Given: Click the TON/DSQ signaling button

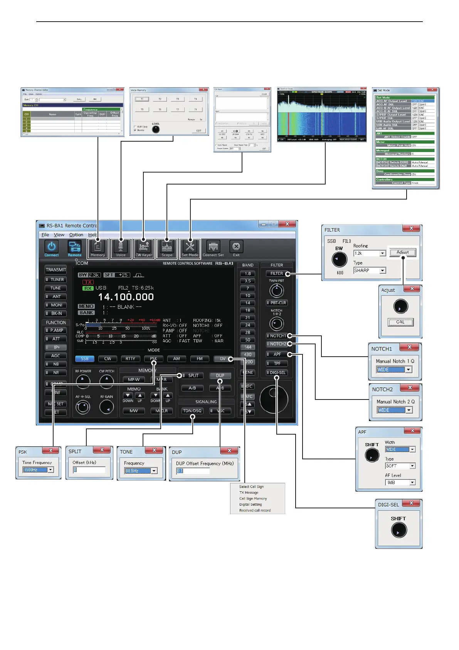Looking at the screenshot, I should tap(192, 411).
